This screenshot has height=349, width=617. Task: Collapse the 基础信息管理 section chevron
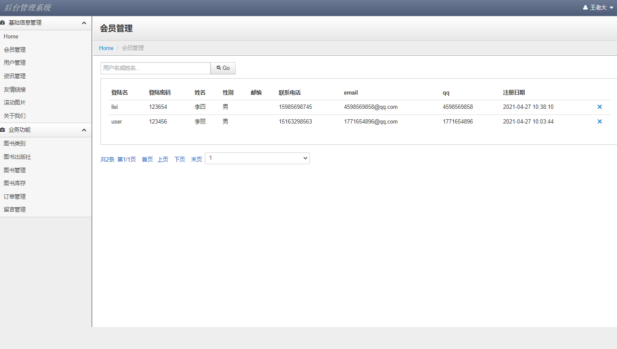[84, 22]
